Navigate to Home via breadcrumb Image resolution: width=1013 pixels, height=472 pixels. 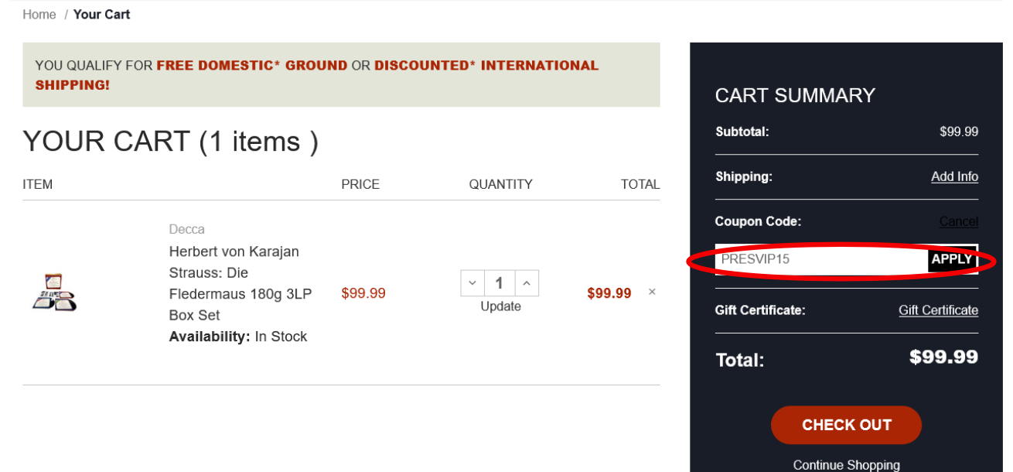(x=39, y=14)
